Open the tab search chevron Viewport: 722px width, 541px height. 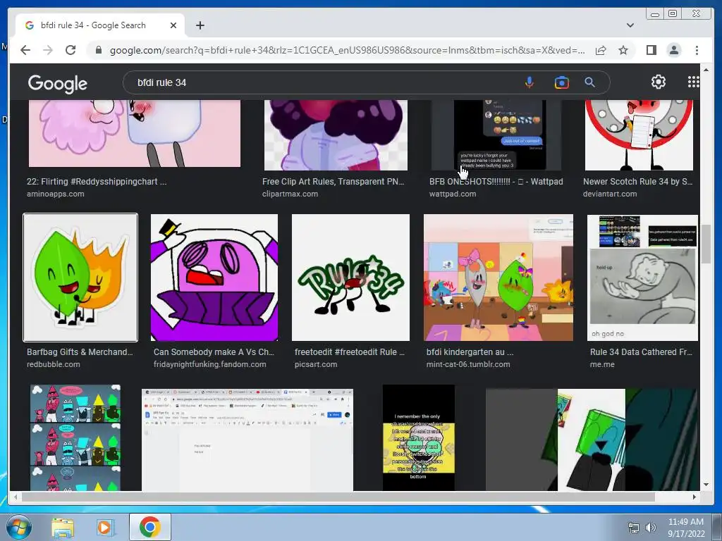tap(630, 25)
